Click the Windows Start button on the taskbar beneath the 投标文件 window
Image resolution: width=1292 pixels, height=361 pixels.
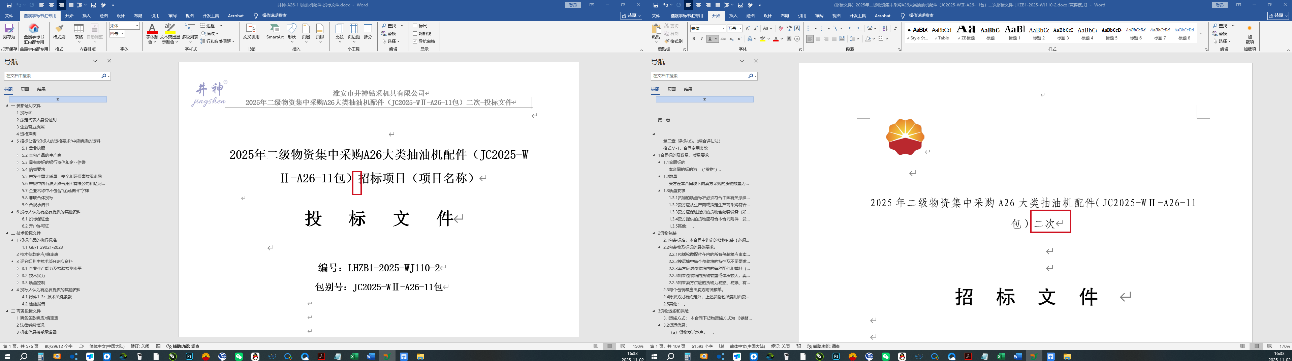pos(7,357)
